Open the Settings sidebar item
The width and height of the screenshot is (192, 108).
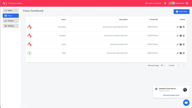11,26
